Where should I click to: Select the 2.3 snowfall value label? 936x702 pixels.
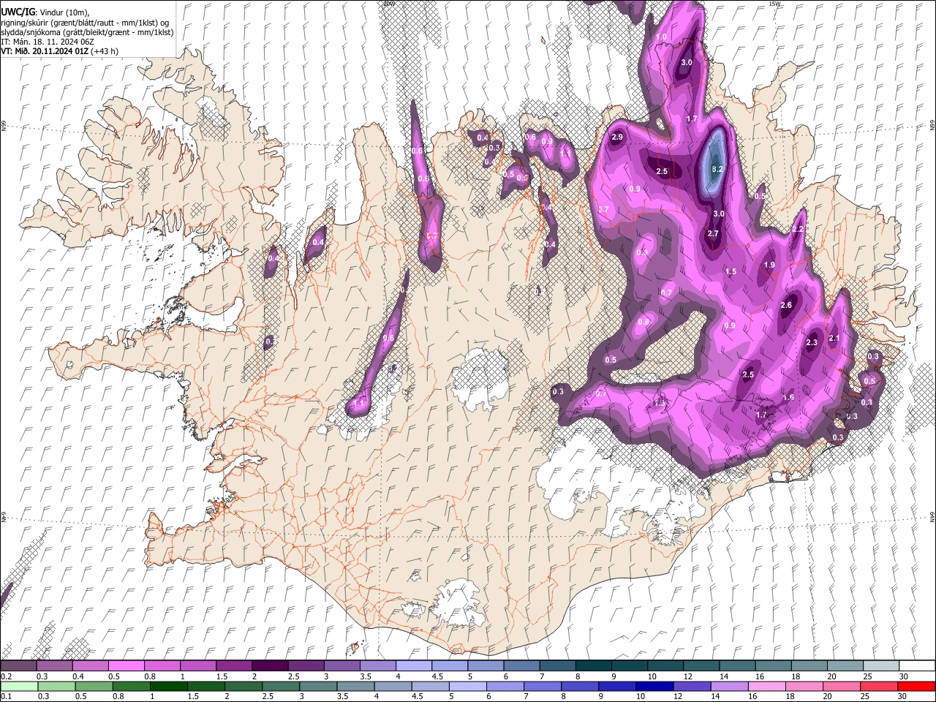[x=812, y=342]
